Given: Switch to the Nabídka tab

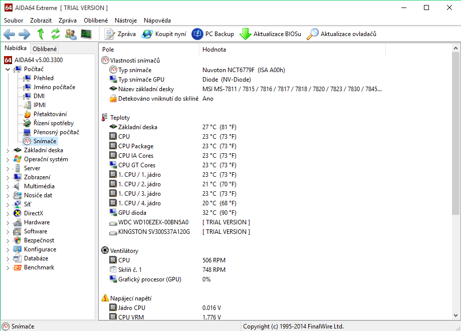Looking at the screenshot, I should pyautogui.click(x=16, y=48).
